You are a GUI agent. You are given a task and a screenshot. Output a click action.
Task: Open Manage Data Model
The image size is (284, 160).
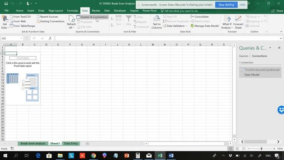coord(205,26)
